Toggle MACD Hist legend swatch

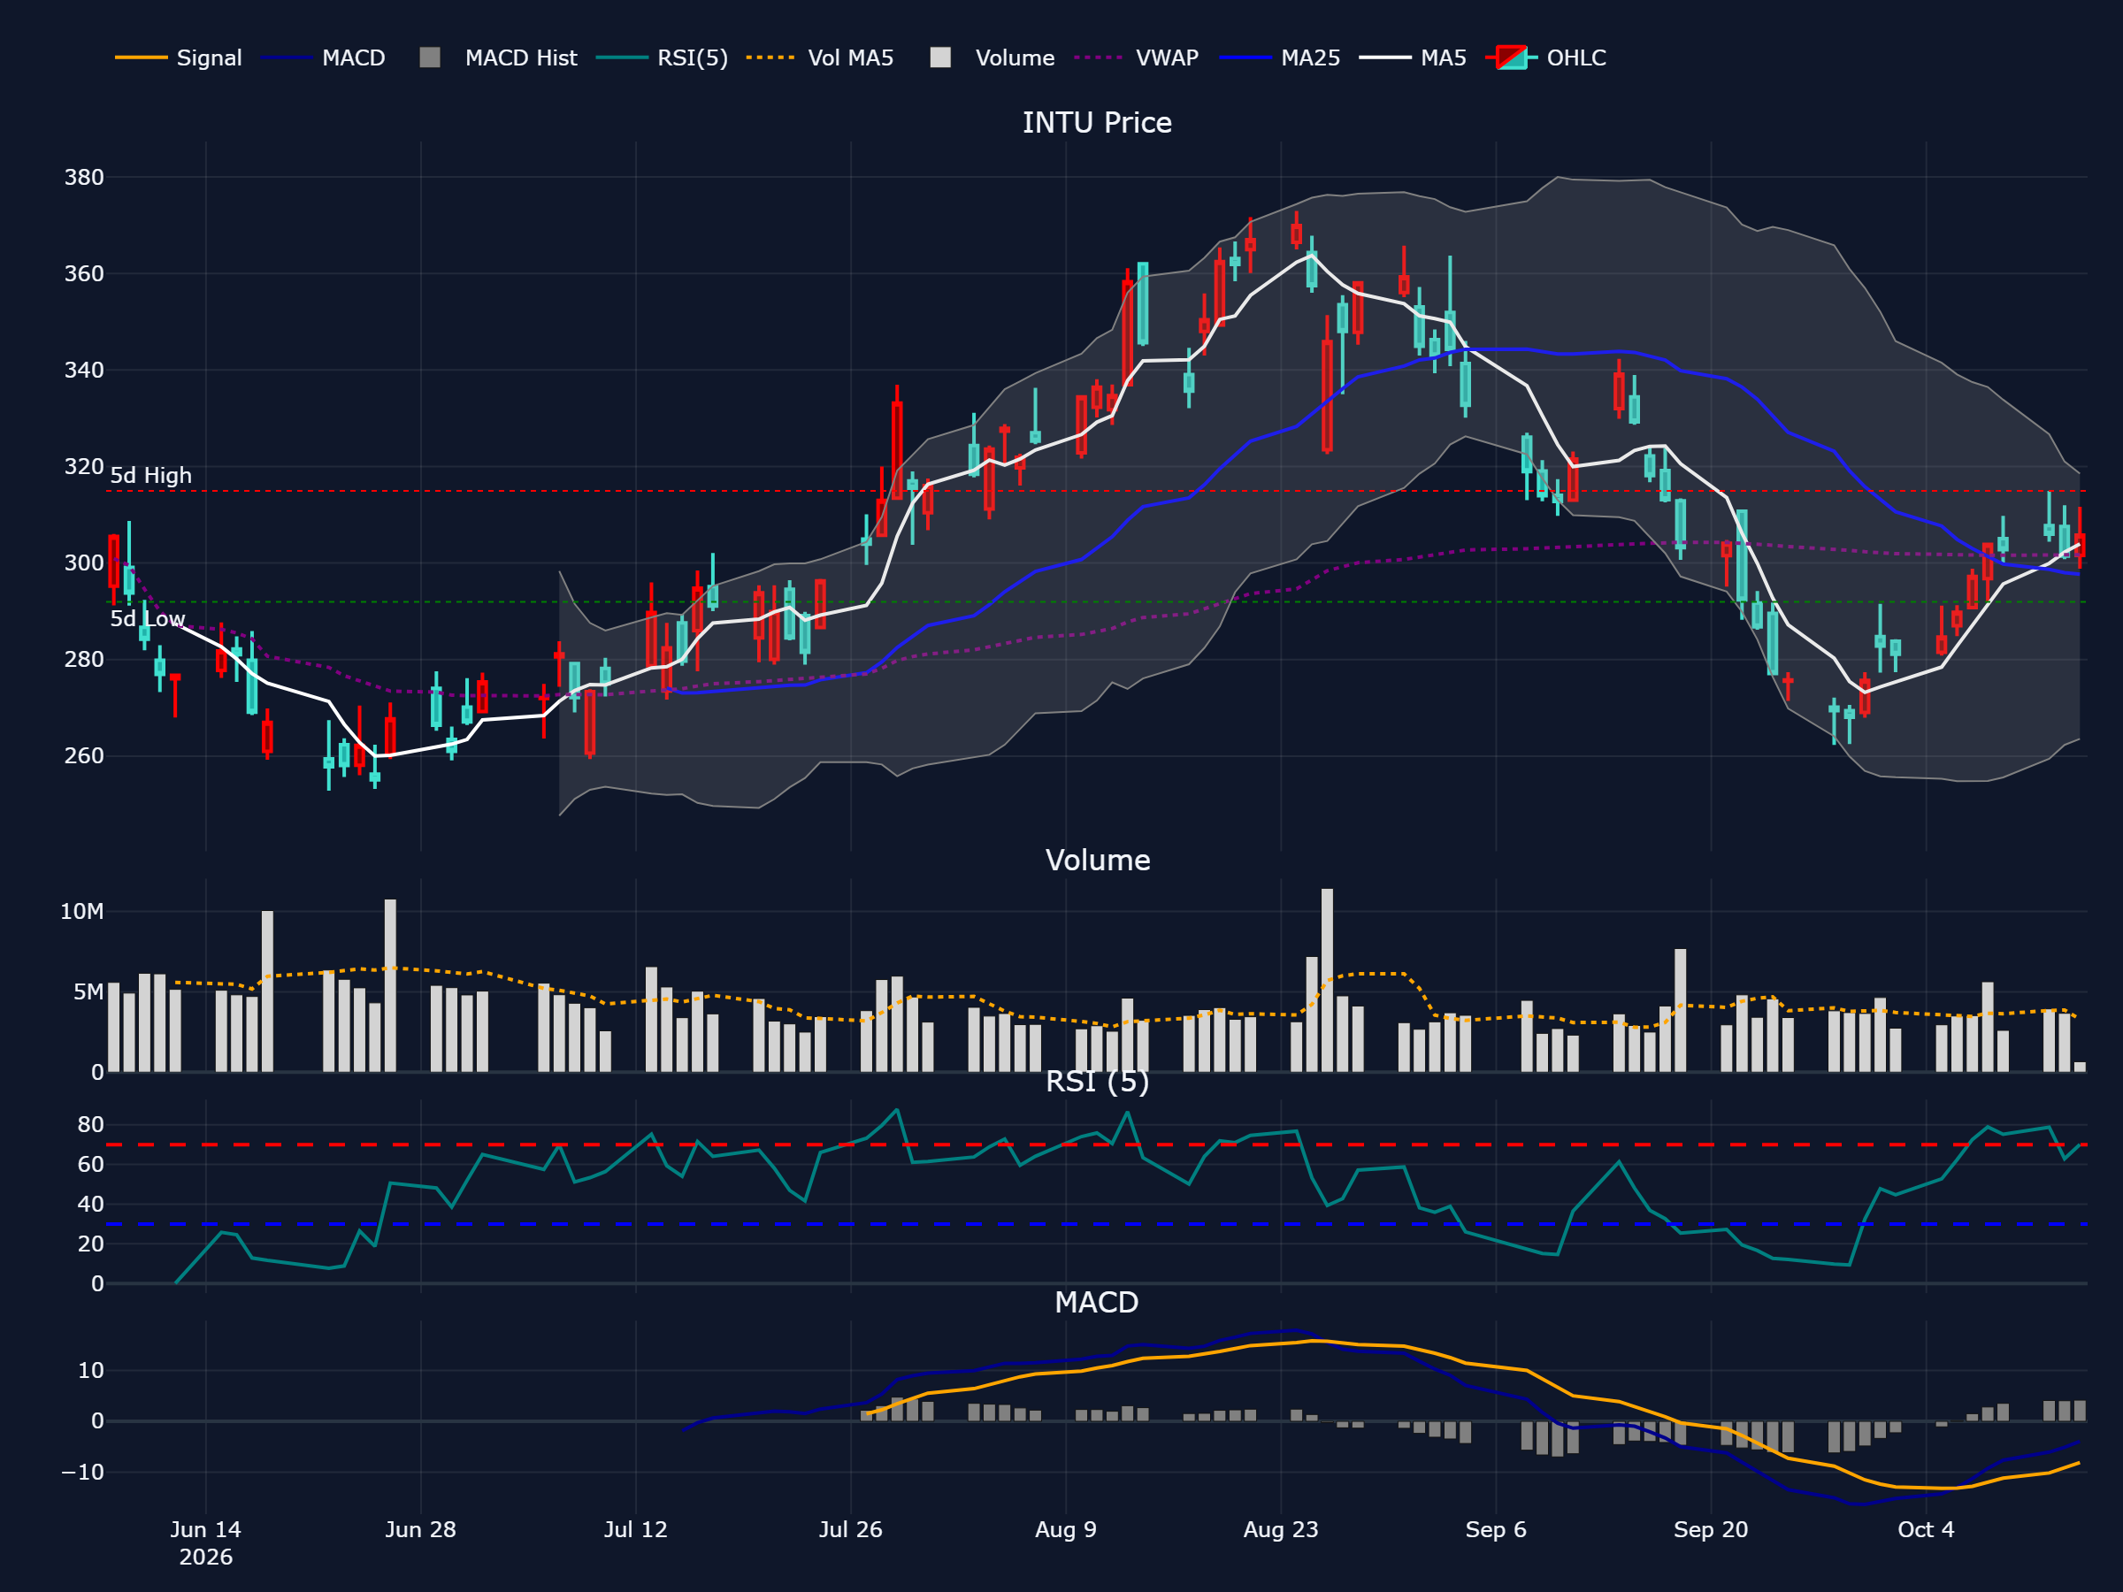(430, 57)
